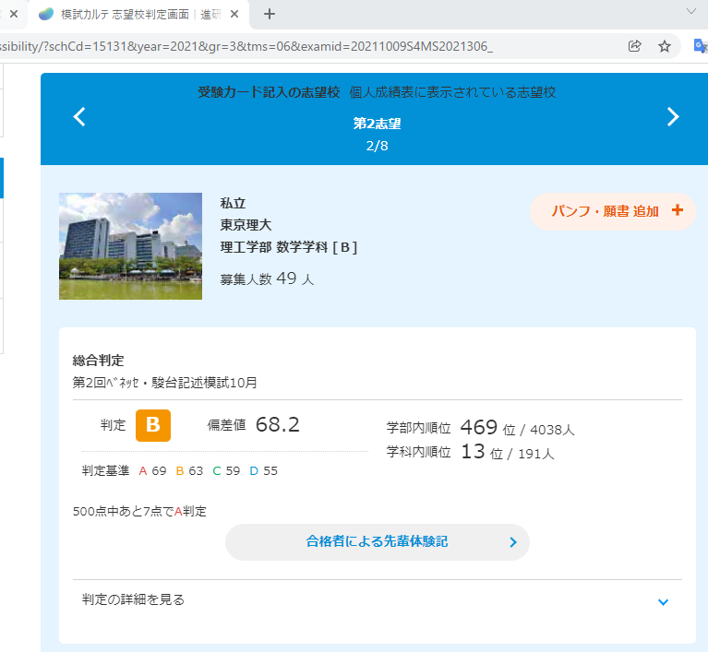This screenshot has width=708, height=652.
Task: Switch to 受験カード記入の志望校 tab
Action: pyautogui.click(x=269, y=92)
